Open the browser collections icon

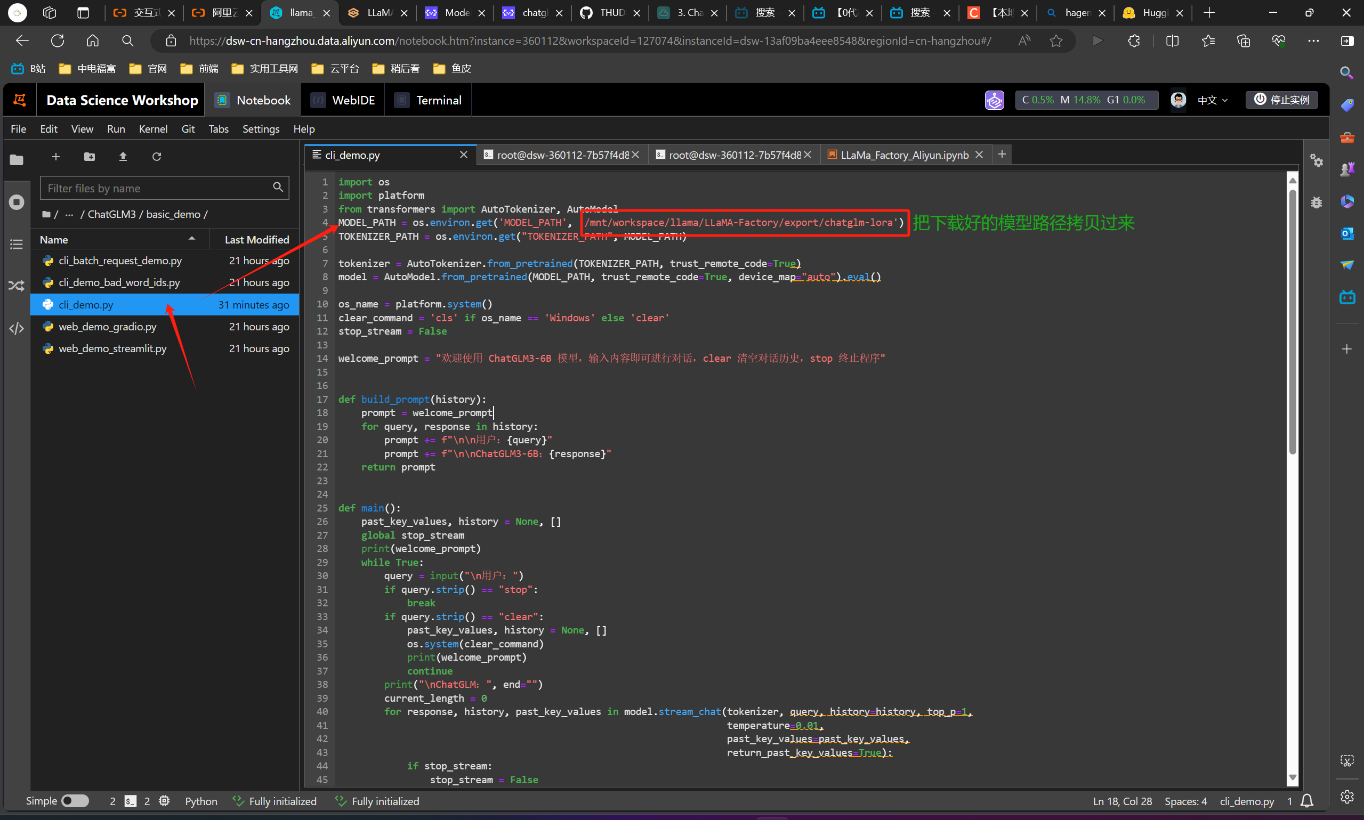pyautogui.click(x=1243, y=40)
